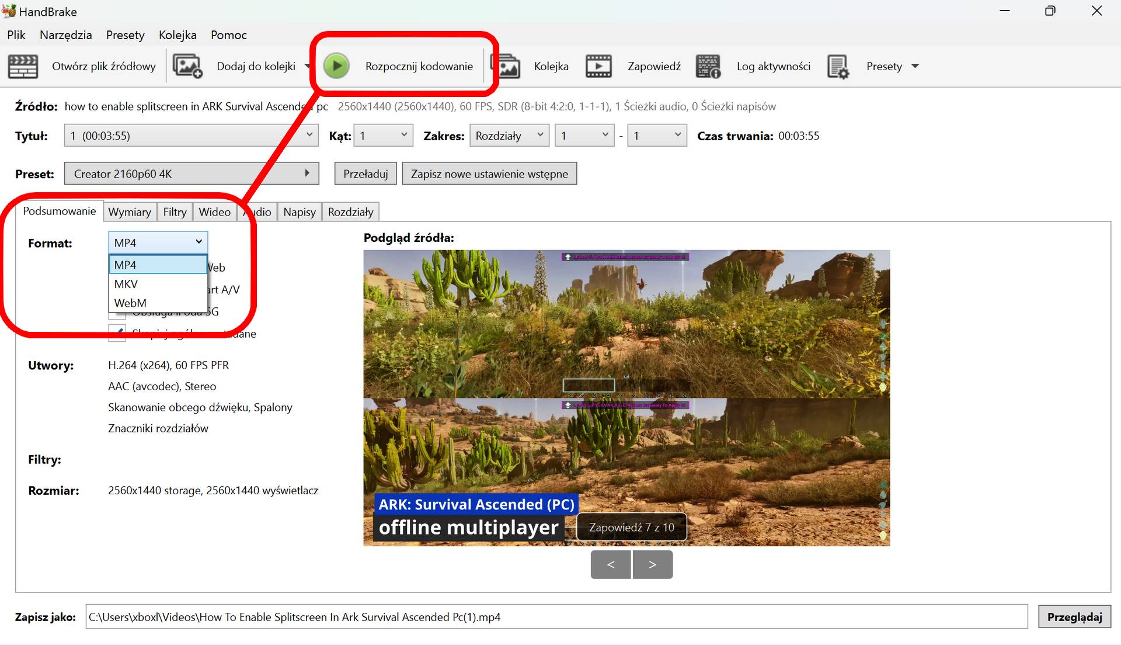Open the Plik menu
Image resolution: width=1121 pixels, height=645 pixels.
(16, 35)
